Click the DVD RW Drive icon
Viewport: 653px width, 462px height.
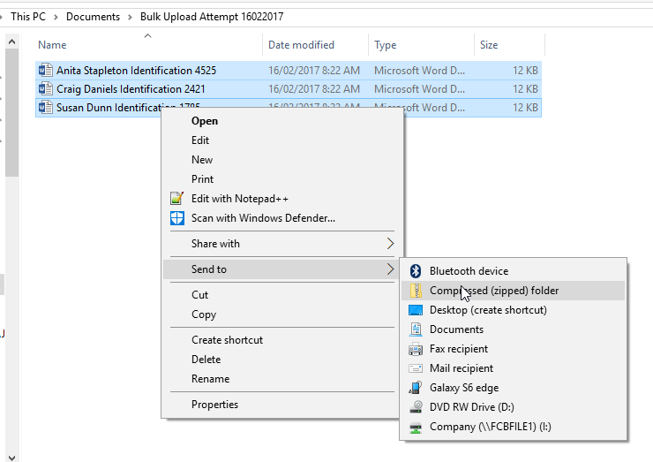pyautogui.click(x=416, y=407)
